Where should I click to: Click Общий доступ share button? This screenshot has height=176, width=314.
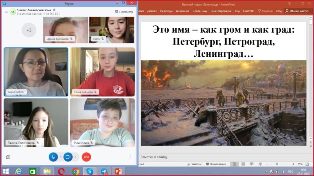[x=297, y=11]
